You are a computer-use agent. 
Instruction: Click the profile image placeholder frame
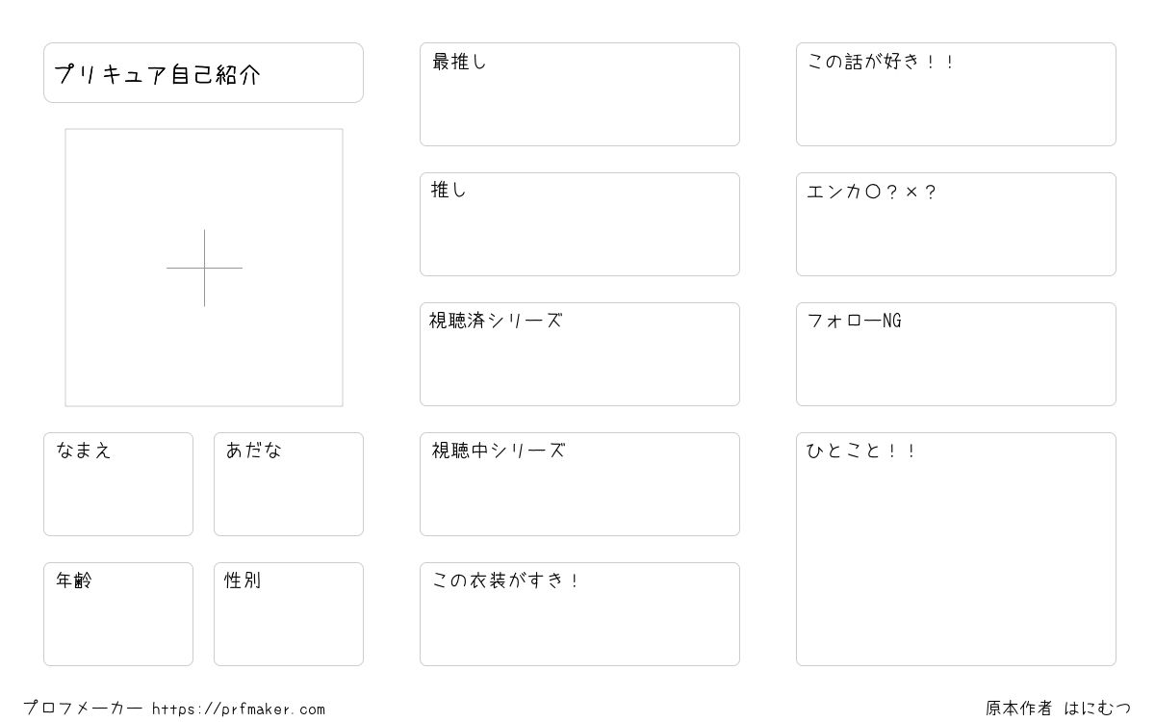click(204, 268)
